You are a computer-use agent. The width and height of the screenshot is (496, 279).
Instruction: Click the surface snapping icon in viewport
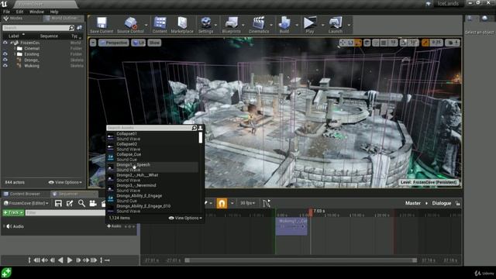(x=375, y=43)
